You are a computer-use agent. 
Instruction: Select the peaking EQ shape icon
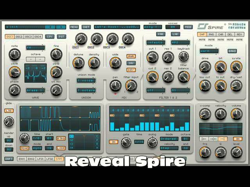click(x=213, y=139)
